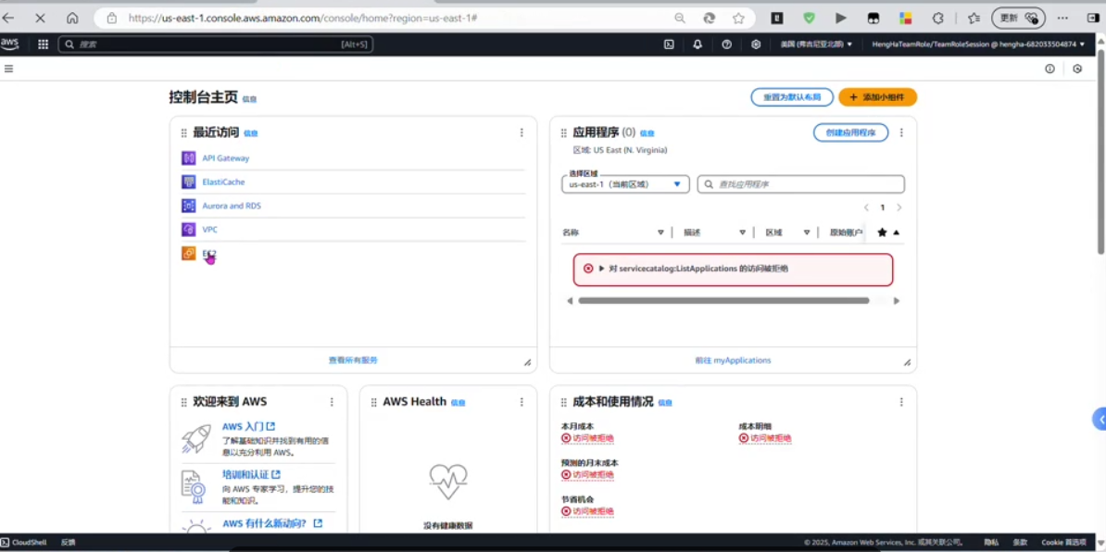
Task: Click the 查找应用程序 search field
Action: pos(800,184)
